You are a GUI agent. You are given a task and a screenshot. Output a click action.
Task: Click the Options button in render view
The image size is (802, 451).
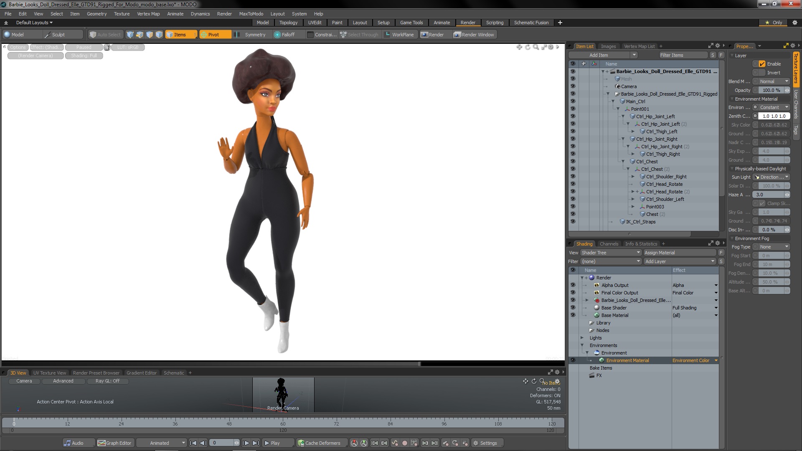pos(18,47)
